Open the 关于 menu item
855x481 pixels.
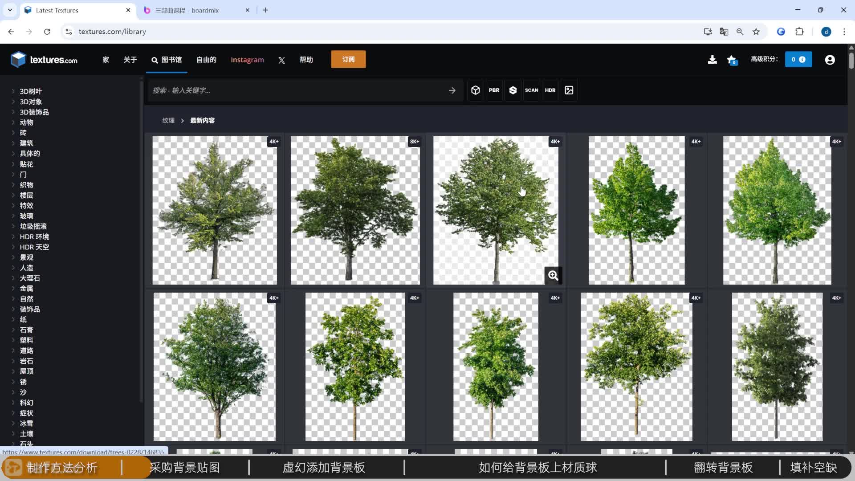pyautogui.click(x=130, y=60)
